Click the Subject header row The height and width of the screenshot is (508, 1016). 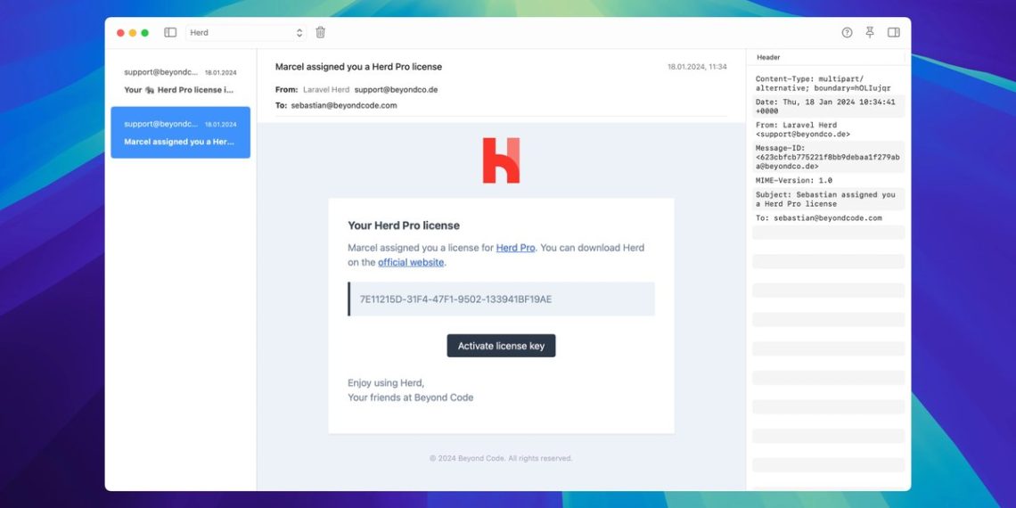[827, 199]
